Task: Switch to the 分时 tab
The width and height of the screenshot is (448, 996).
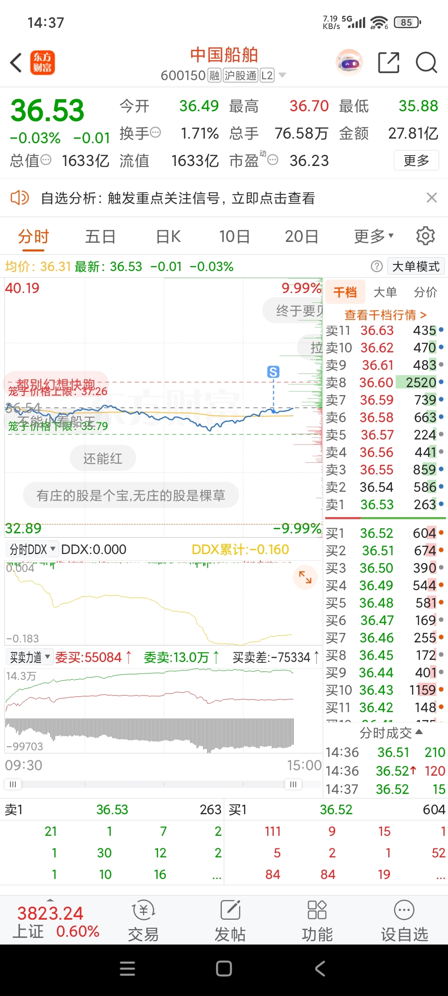Action: (x=34, y=237)
